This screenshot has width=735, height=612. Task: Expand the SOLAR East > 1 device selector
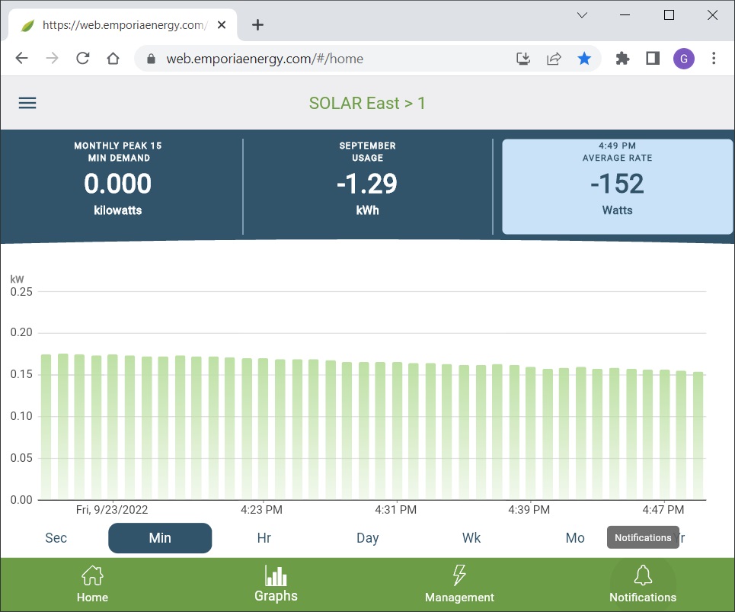pos(367,103)
